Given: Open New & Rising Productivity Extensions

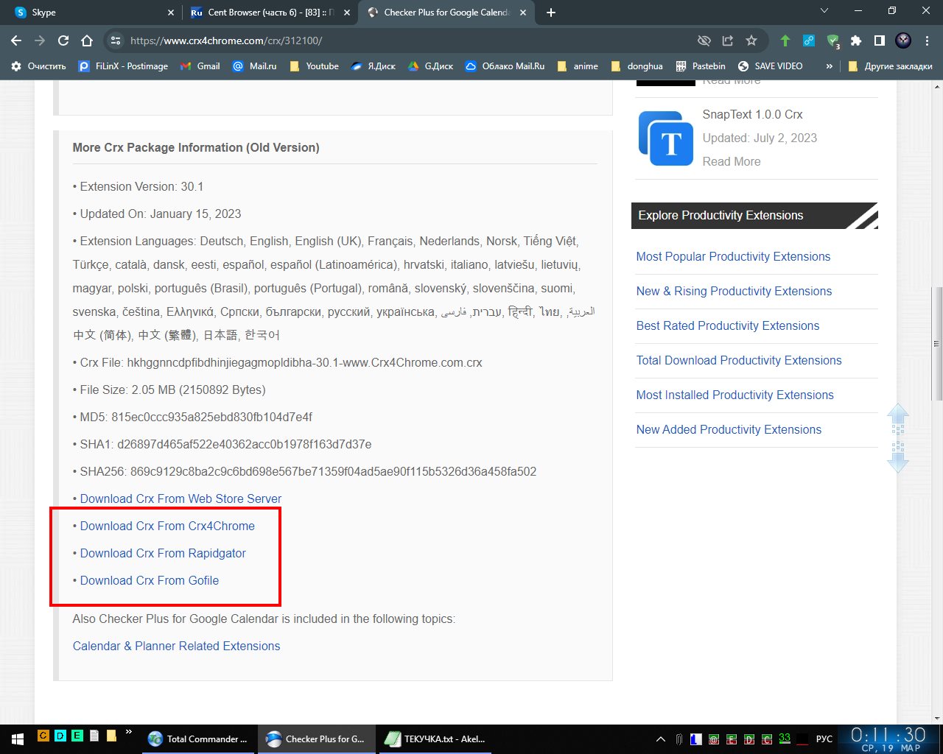Looking at the screenshot, I should [x=734, y=291].
